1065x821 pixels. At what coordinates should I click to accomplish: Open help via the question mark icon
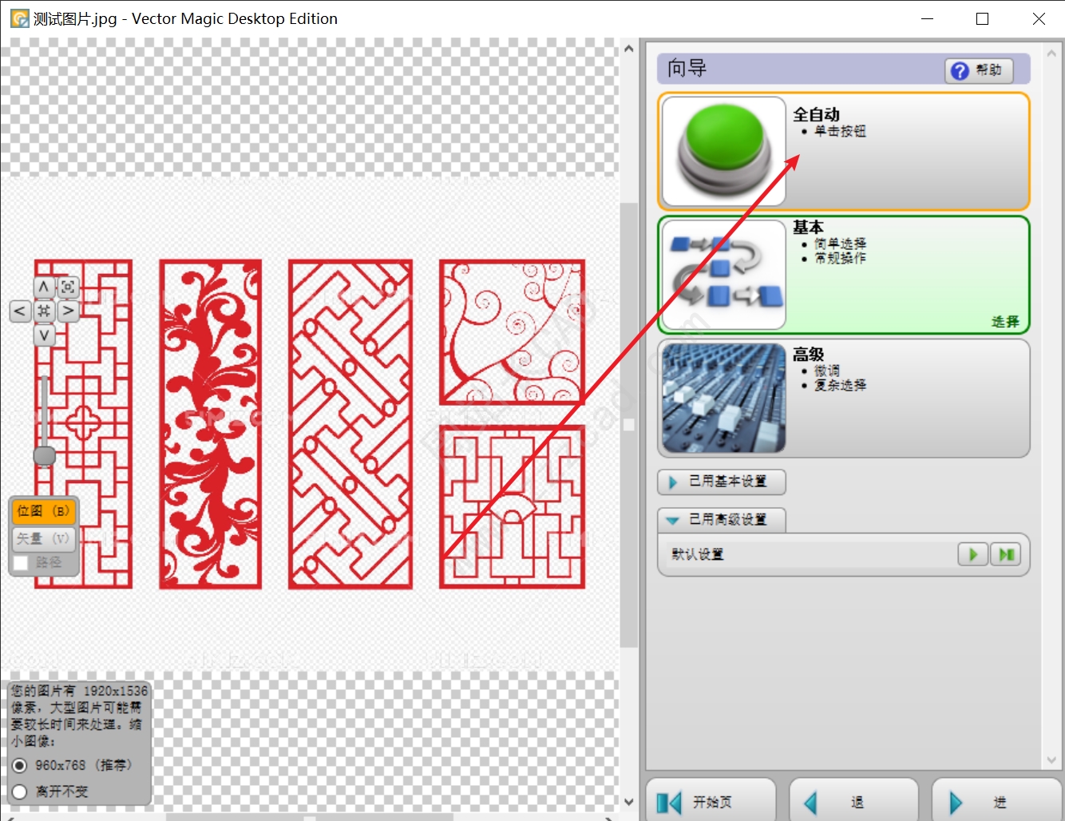(958, 70)
